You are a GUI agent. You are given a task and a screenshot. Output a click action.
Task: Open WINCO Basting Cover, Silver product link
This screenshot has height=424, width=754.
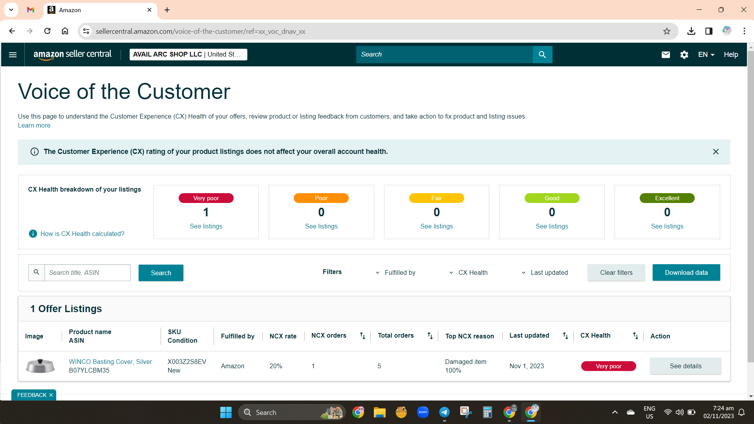(110, 362)
